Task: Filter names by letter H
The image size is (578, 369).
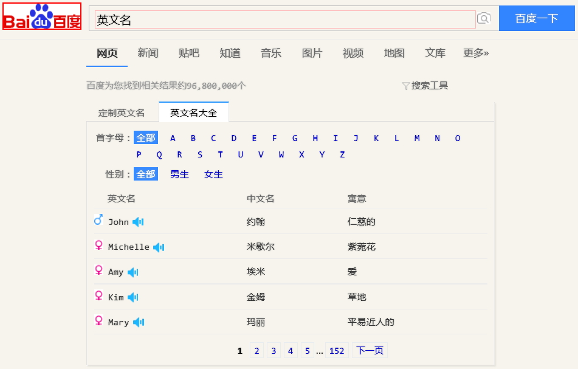Action: click(x=315, y=138)
